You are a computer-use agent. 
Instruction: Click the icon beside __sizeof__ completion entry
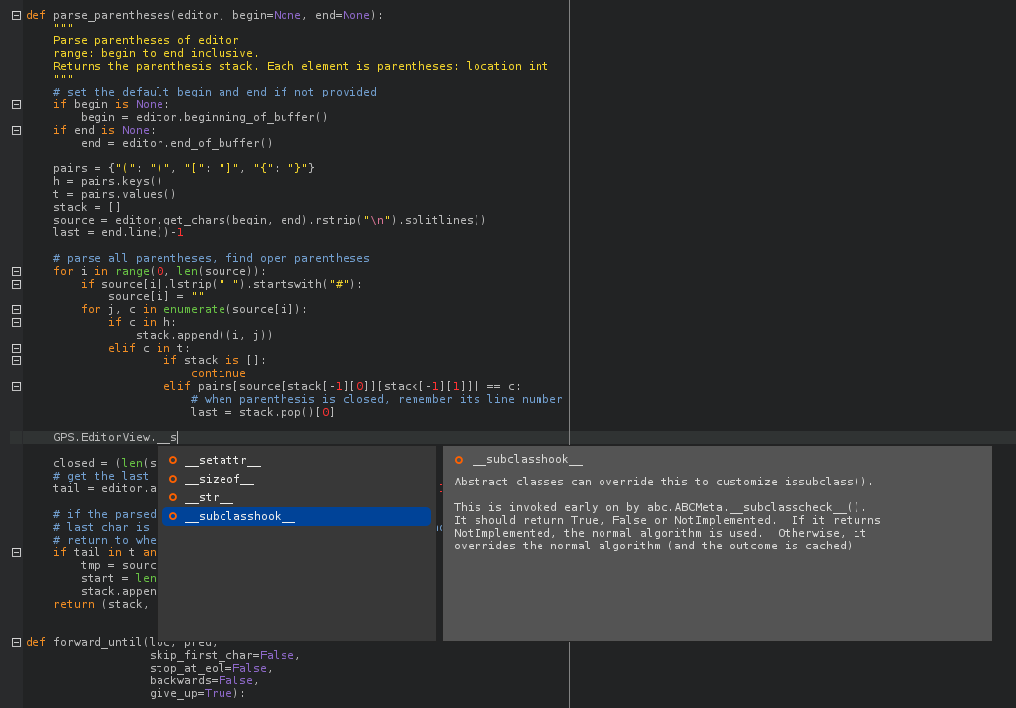173,479
